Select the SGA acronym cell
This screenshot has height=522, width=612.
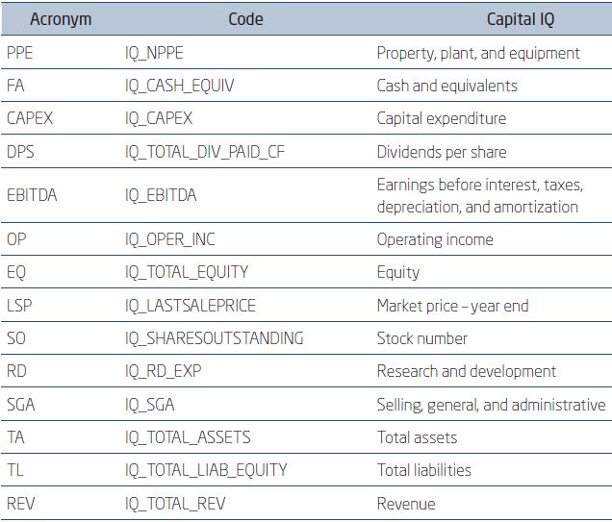pos(20,405)
